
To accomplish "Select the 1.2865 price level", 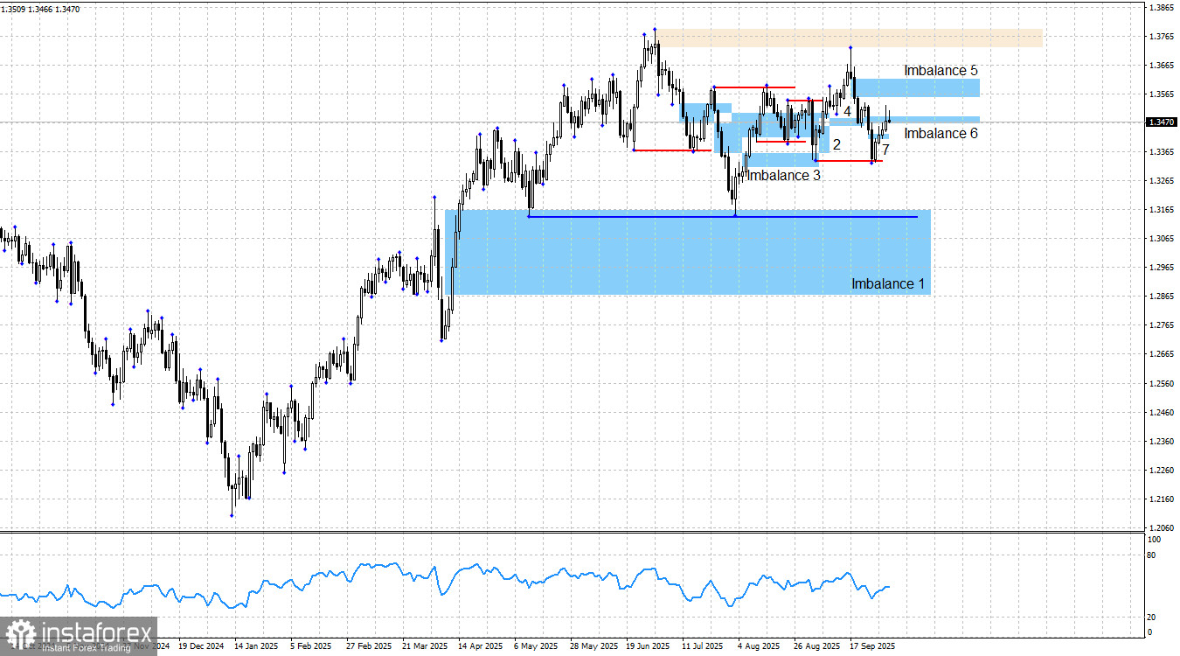I will [x=1162, y=297].
